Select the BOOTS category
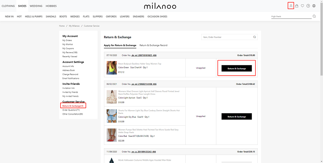323x163 pixels. click(x=63, y=16)
